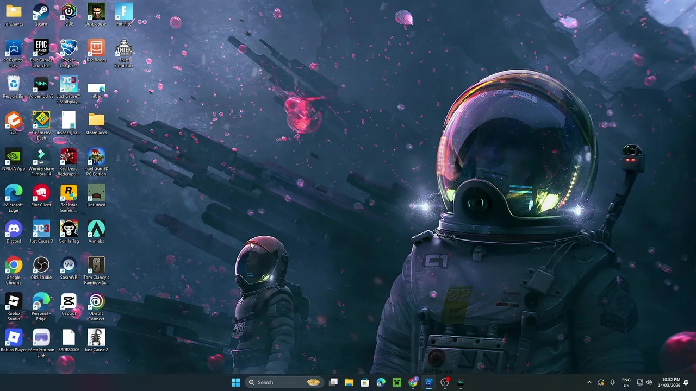Select the Voicemod V3 shortcut

[41, 87]
